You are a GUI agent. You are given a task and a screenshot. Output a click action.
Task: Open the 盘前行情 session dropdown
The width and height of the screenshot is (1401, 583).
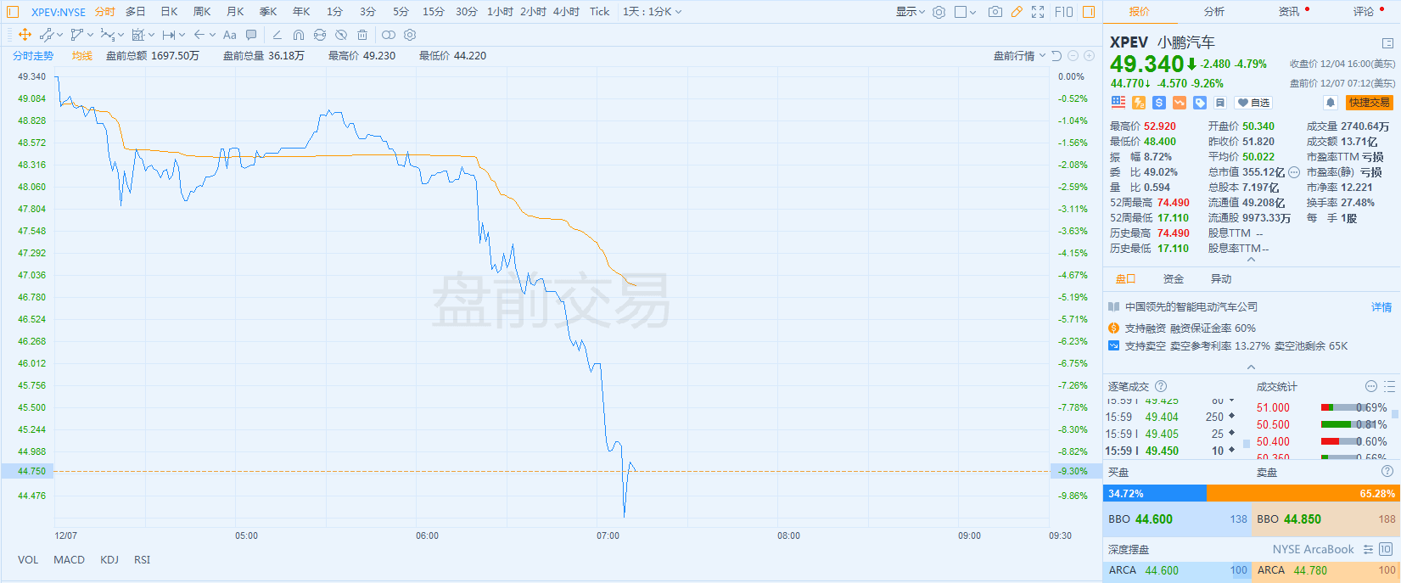pyautogui.click(x=1019, y=56)
